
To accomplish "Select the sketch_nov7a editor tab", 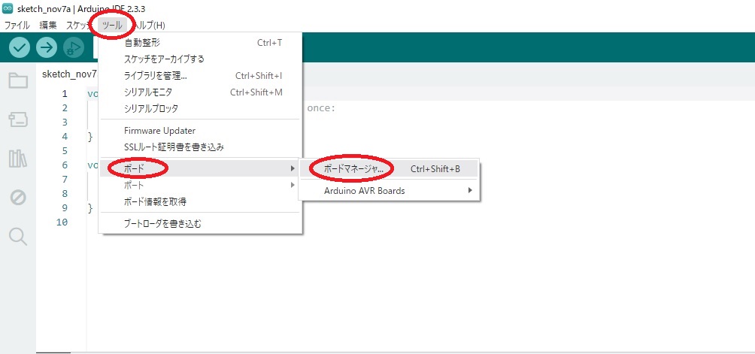I will coord(70,74).
